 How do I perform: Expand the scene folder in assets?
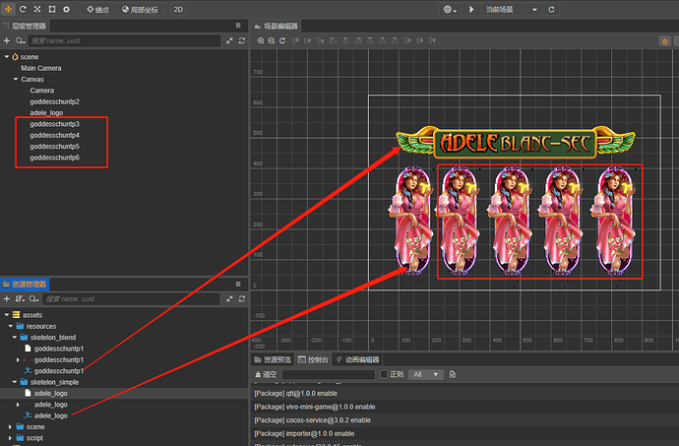click(x=10, y=427)
